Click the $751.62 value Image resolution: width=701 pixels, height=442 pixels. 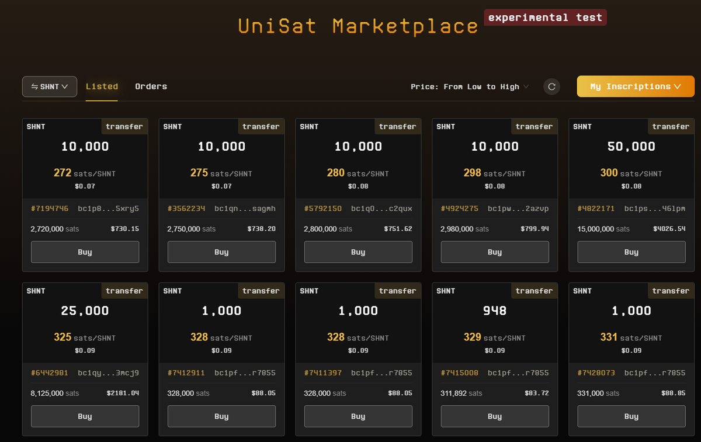click(398, 229)
